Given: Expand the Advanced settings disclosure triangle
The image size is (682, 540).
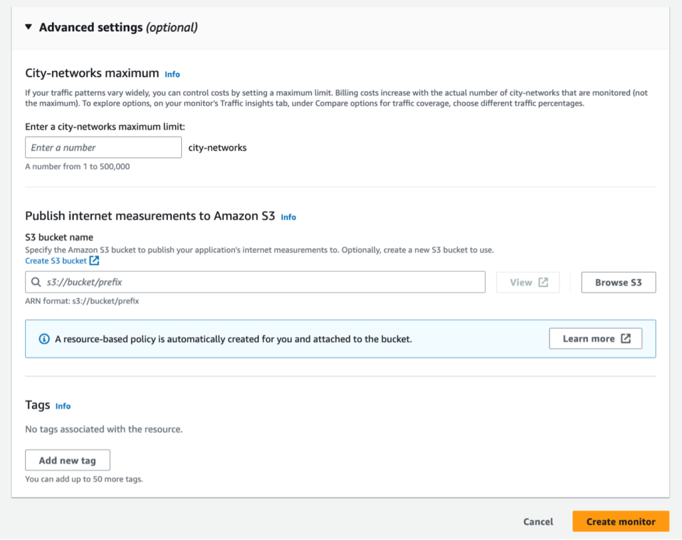Looking at the screenshot, I should click(x=27, y=27).
